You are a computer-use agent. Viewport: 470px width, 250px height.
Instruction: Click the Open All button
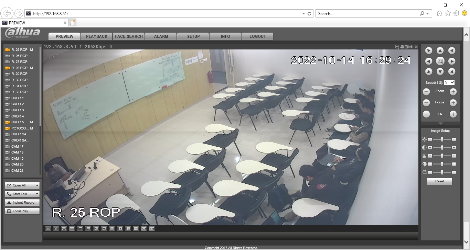click(20, 185)
